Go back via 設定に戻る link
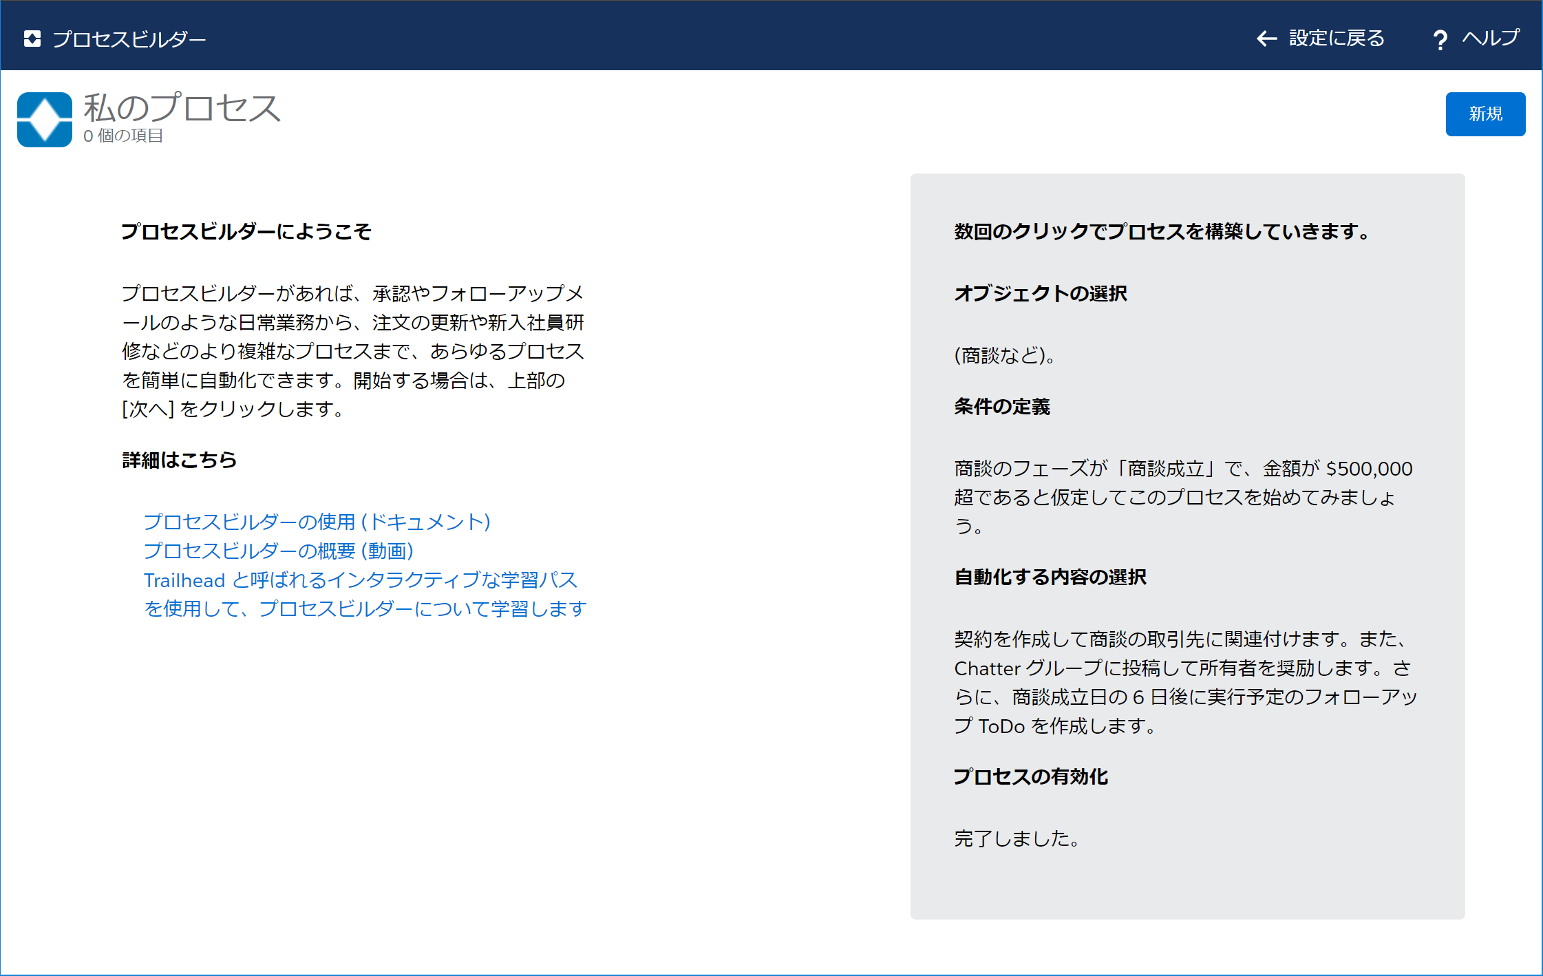Image resolution: width=1543 pixels, height=976 pixels. tap(1337, 39)
